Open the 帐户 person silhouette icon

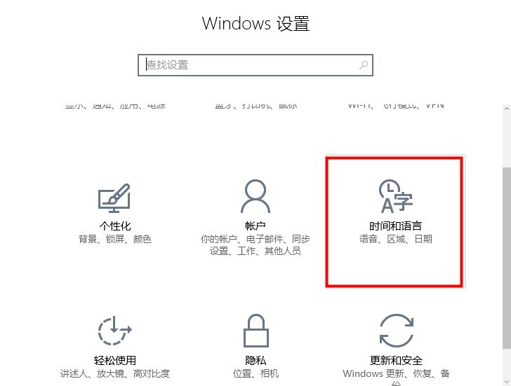tap(255, 196)
